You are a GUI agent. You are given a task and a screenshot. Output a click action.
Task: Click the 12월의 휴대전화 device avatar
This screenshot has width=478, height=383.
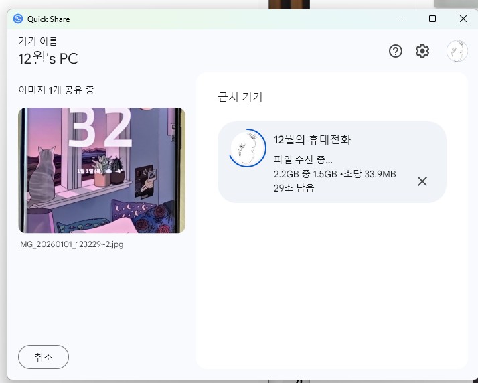point(248,148)
